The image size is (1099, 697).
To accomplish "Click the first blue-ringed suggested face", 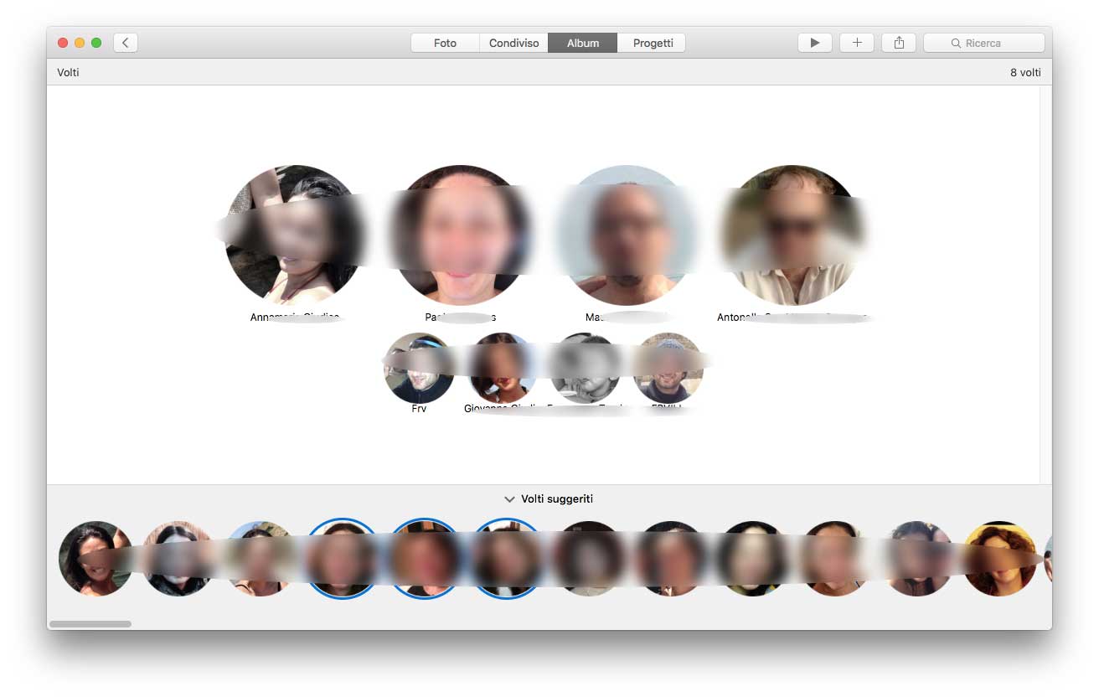I will (x=342, y=559).
